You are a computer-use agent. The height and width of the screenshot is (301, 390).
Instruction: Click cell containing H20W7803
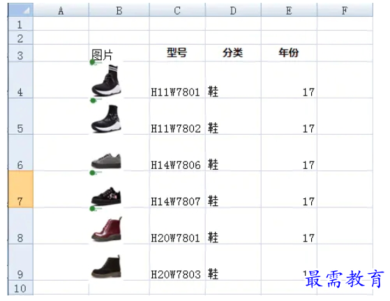click(177, 262)
